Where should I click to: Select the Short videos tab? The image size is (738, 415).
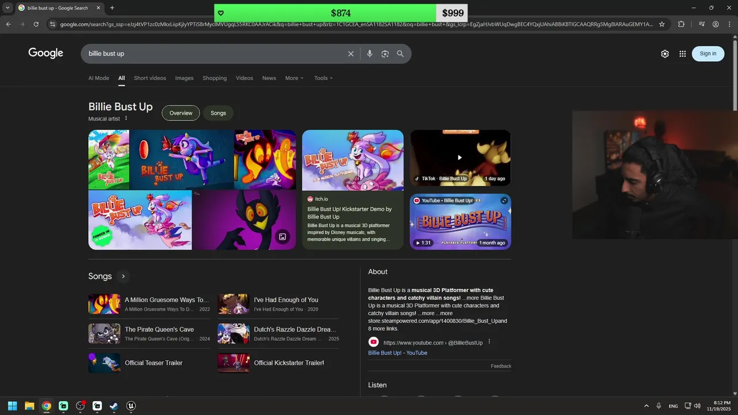click(x=150, y=78)
